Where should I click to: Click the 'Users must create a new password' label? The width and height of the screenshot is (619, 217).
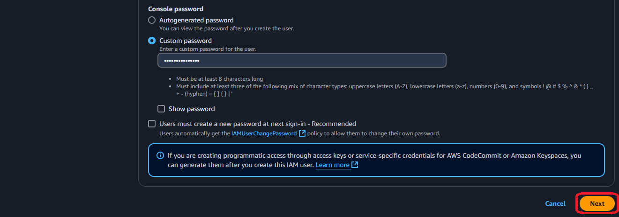(258, 124)
